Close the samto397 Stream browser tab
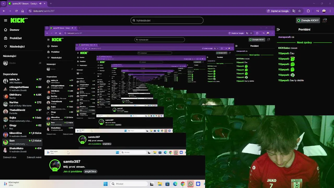Screen dimensions: 334x188 click(44, 4)
